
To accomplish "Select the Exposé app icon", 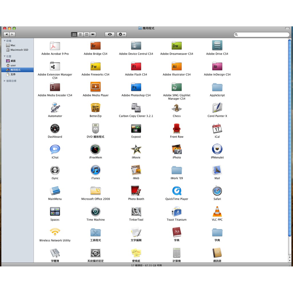I will point(136,128).
